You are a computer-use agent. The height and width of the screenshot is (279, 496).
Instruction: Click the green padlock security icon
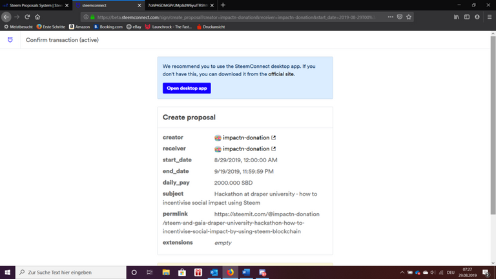[x=92, y=17]
